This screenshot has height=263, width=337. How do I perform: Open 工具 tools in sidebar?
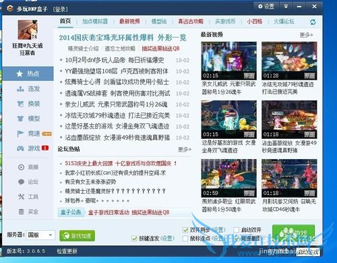(x=28, y=197)
